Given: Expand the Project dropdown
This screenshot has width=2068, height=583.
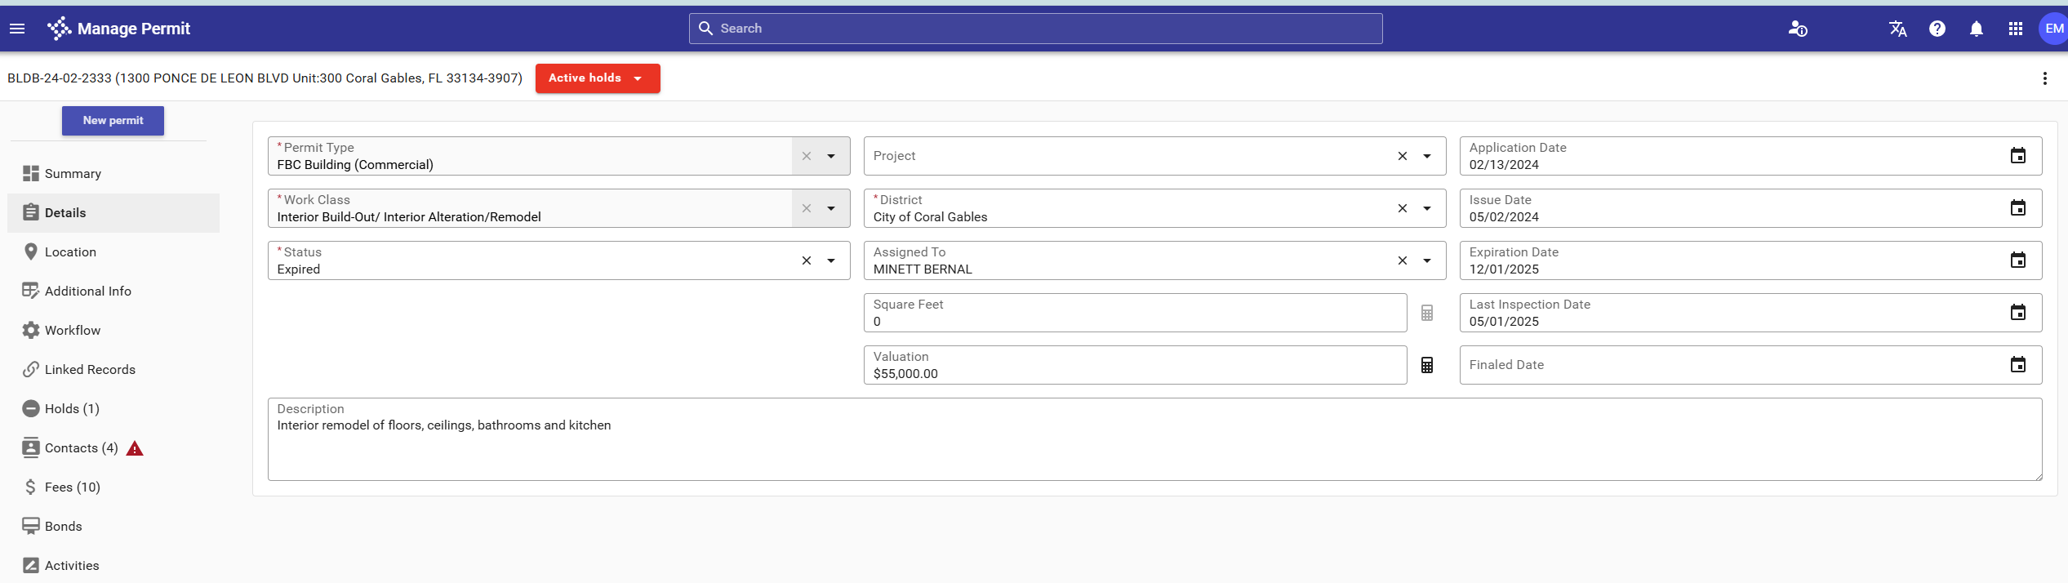Looking at the screenshot, I should (x=1426, y=156).
